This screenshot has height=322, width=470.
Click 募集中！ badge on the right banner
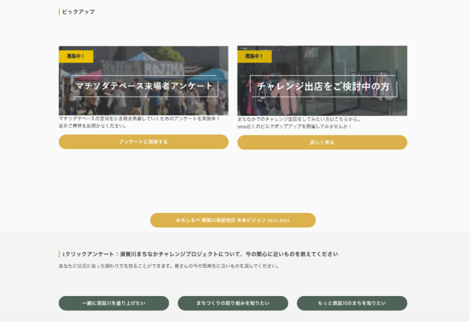click(254, 56)
